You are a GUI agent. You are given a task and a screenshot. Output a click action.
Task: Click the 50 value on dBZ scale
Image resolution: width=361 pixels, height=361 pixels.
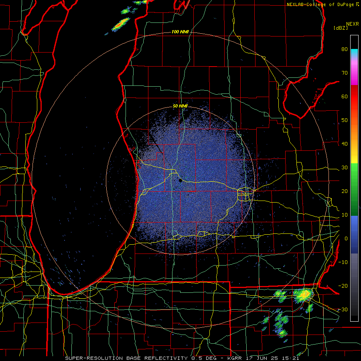click(x=345, y=120)
